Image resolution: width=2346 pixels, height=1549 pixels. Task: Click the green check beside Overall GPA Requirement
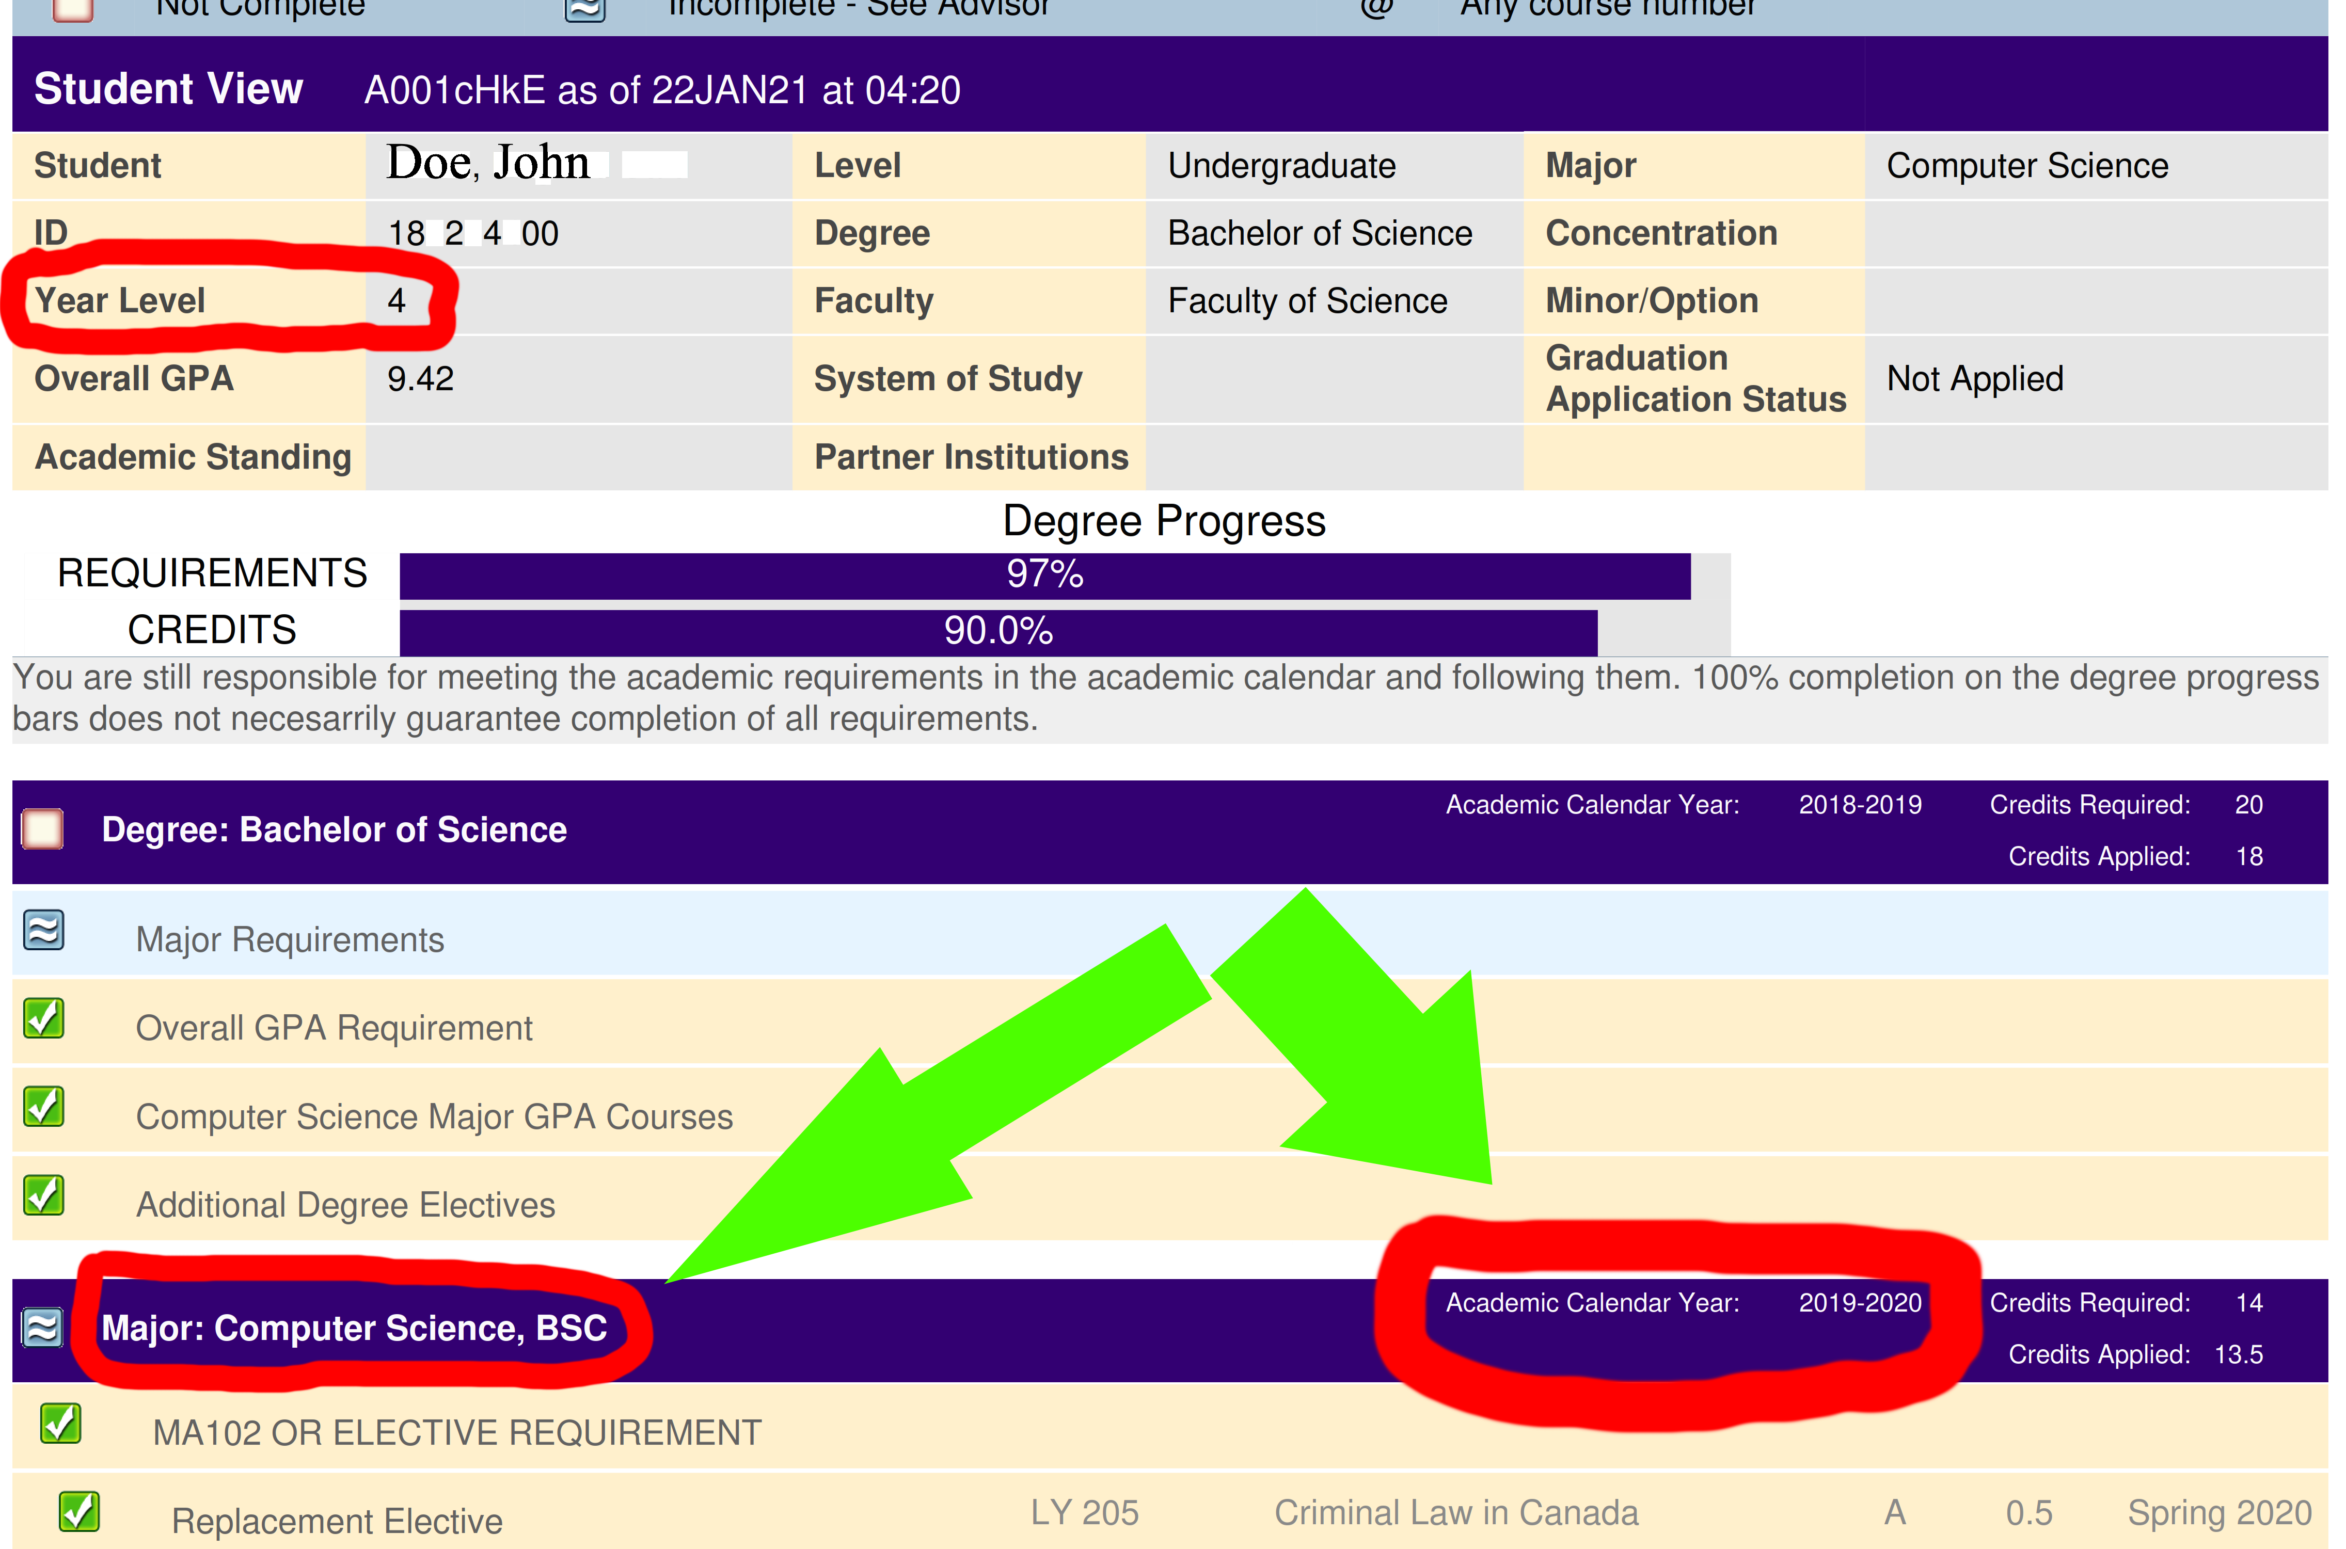(43, 1018)
